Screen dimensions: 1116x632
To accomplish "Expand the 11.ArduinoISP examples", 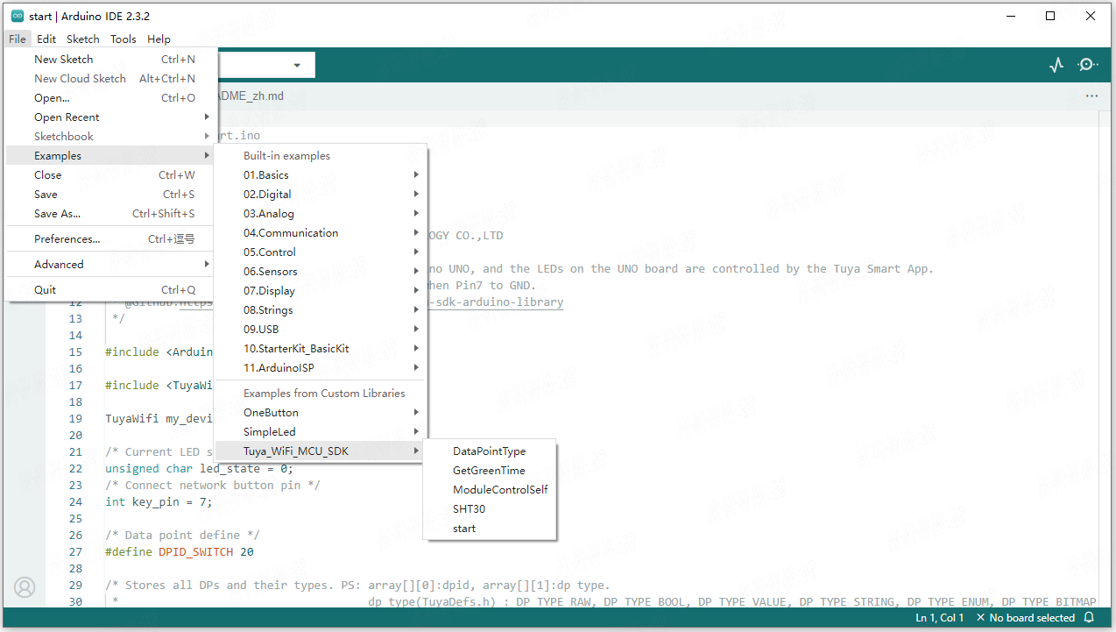I will tap(321, 368).
